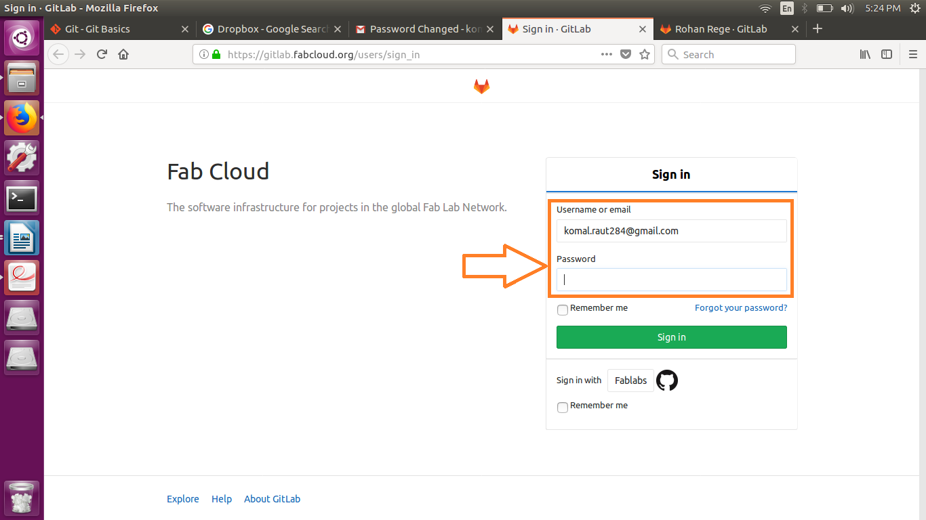
Task: Open the clock menu showing 5:24 PM
Action: point(883,8)
